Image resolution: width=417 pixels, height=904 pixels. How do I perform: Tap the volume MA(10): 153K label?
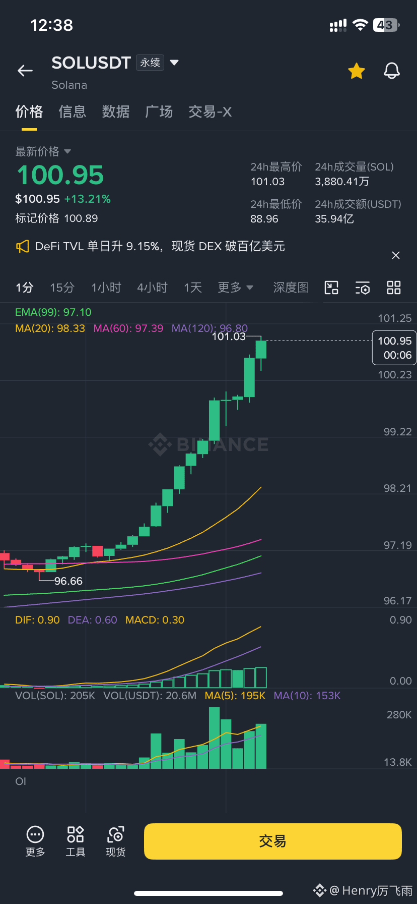307,696
